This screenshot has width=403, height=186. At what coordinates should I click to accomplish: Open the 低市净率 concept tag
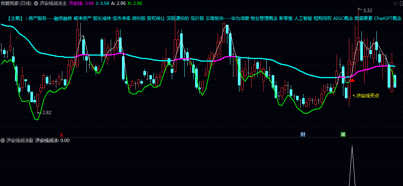click(x=122, y=18)
